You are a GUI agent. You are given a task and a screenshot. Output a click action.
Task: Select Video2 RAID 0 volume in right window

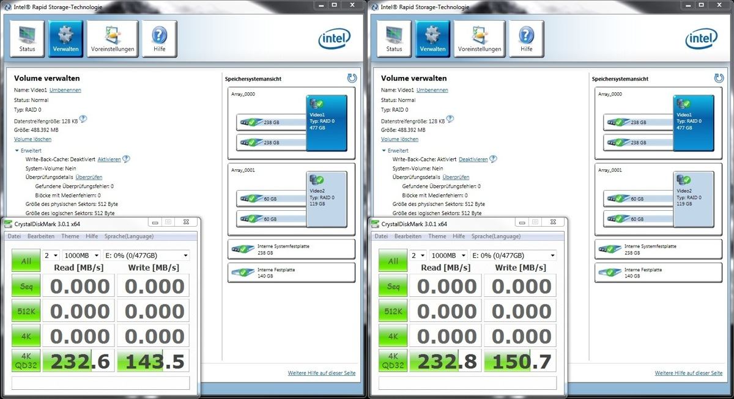click(694, 200)
